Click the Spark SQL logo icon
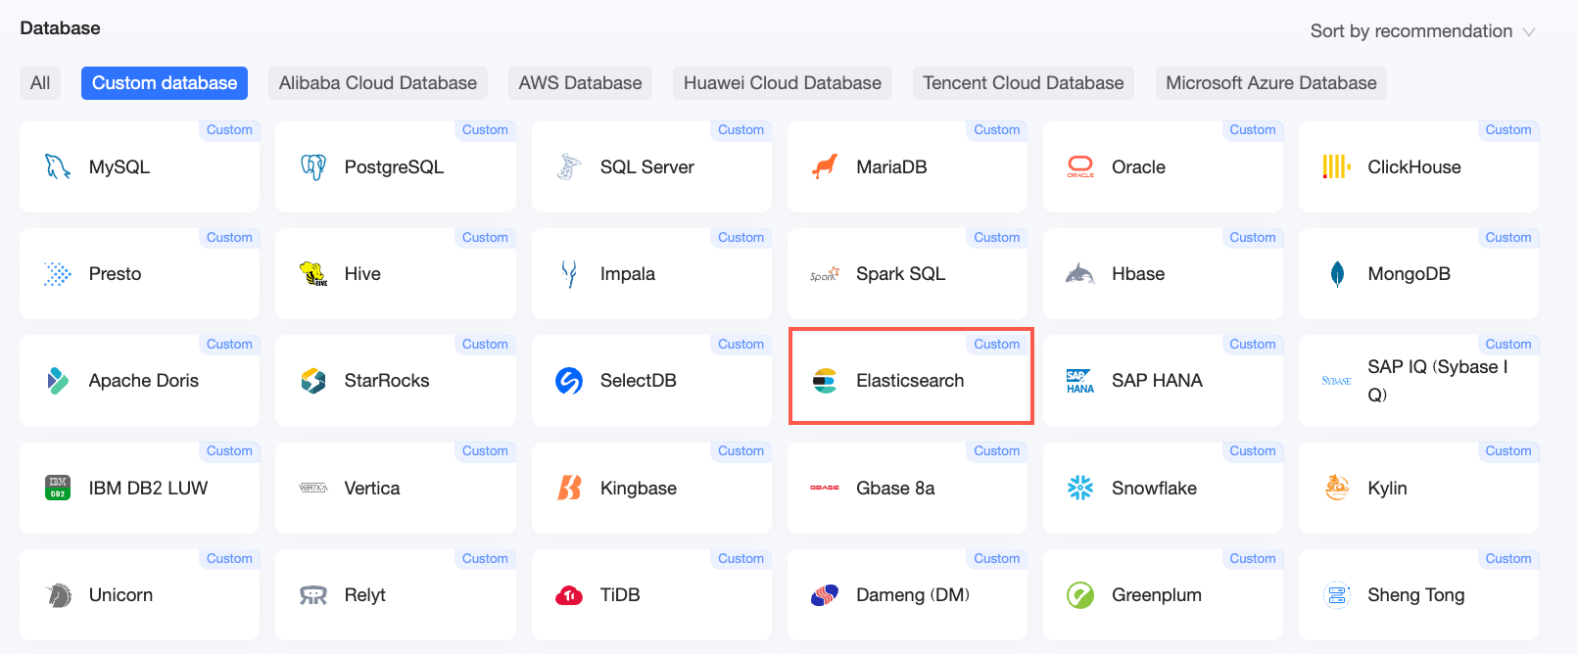 [825, 275]
